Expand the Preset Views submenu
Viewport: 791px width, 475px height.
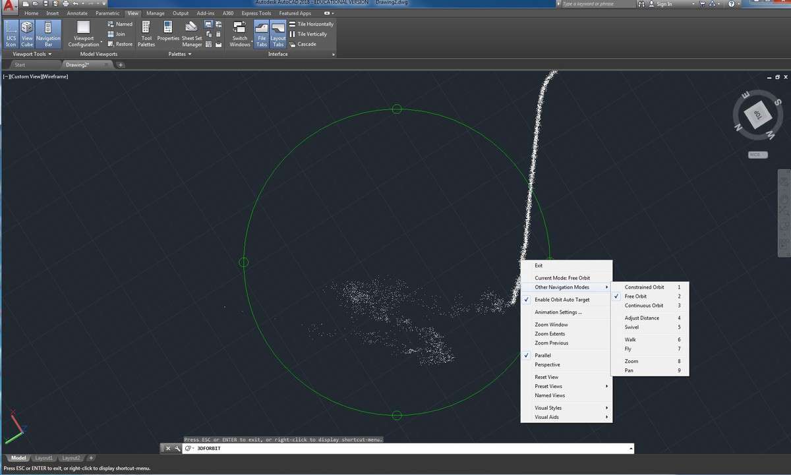click(548, 386)
